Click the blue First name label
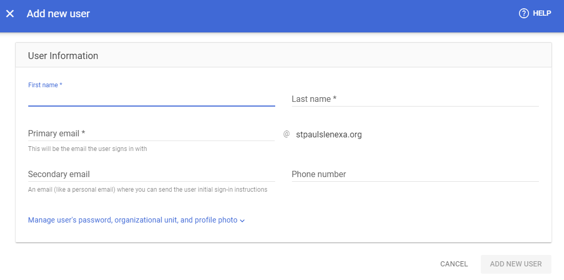 pyautogui.click(x=45, y=85)
